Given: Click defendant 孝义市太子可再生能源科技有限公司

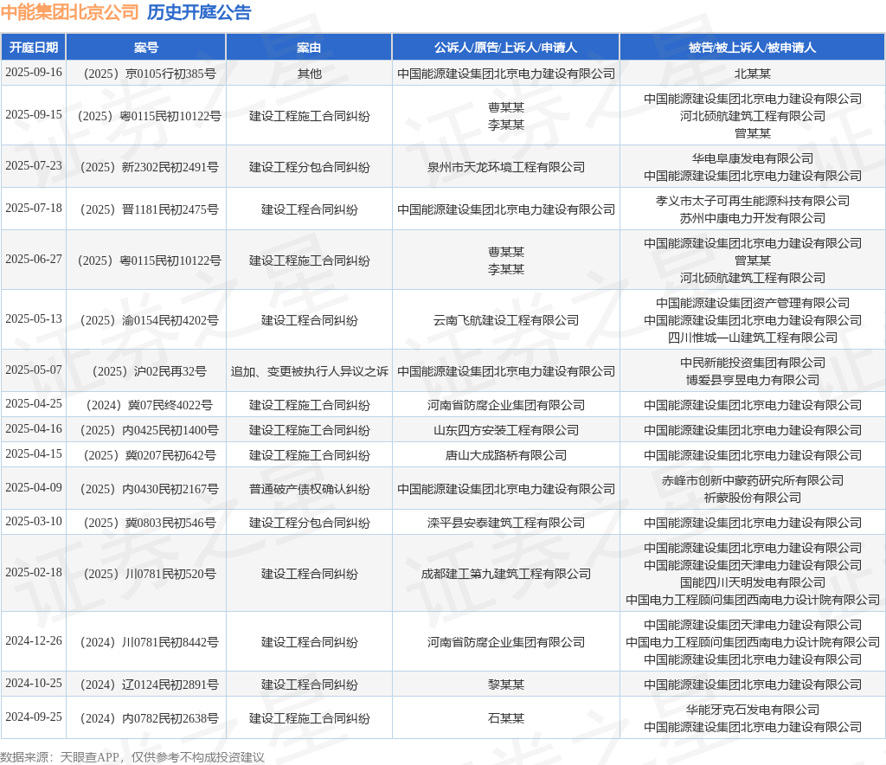Looking at the screenshot, I should point(753,201).
